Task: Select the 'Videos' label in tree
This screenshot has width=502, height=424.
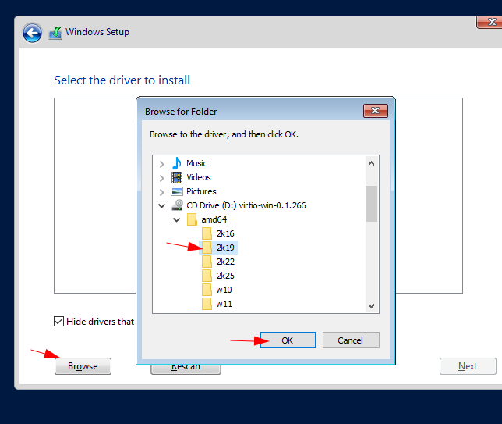Action: click(199, 177)
